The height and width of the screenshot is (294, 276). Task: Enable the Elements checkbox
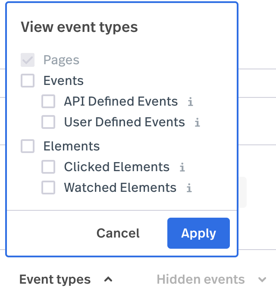coord(28,146)
